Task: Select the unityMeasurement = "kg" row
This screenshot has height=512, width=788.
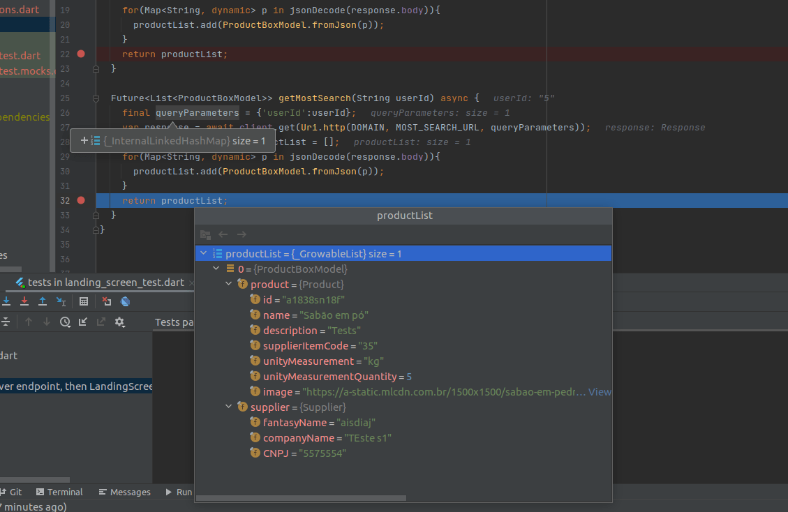Action: (403, 361)
